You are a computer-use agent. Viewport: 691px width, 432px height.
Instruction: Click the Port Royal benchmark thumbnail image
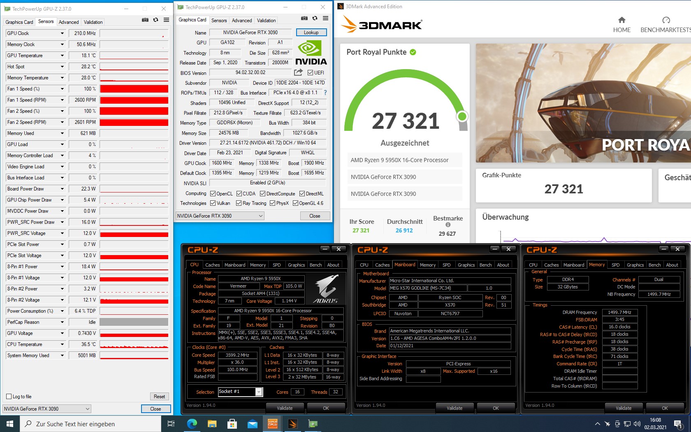(583, 103)
